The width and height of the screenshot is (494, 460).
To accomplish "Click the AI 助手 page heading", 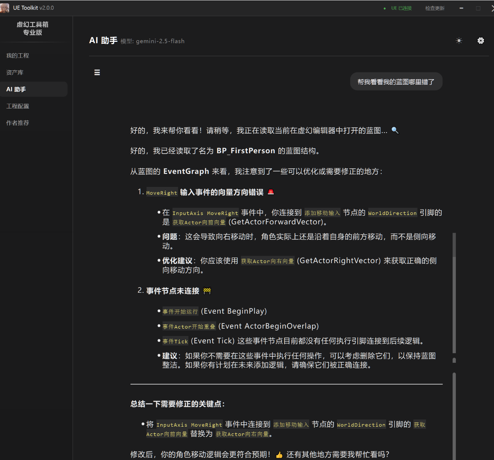I will (103, 40).
